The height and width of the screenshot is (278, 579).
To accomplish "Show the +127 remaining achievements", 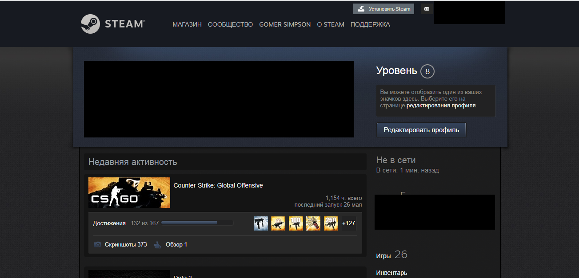I will click(x=349, y=223).
